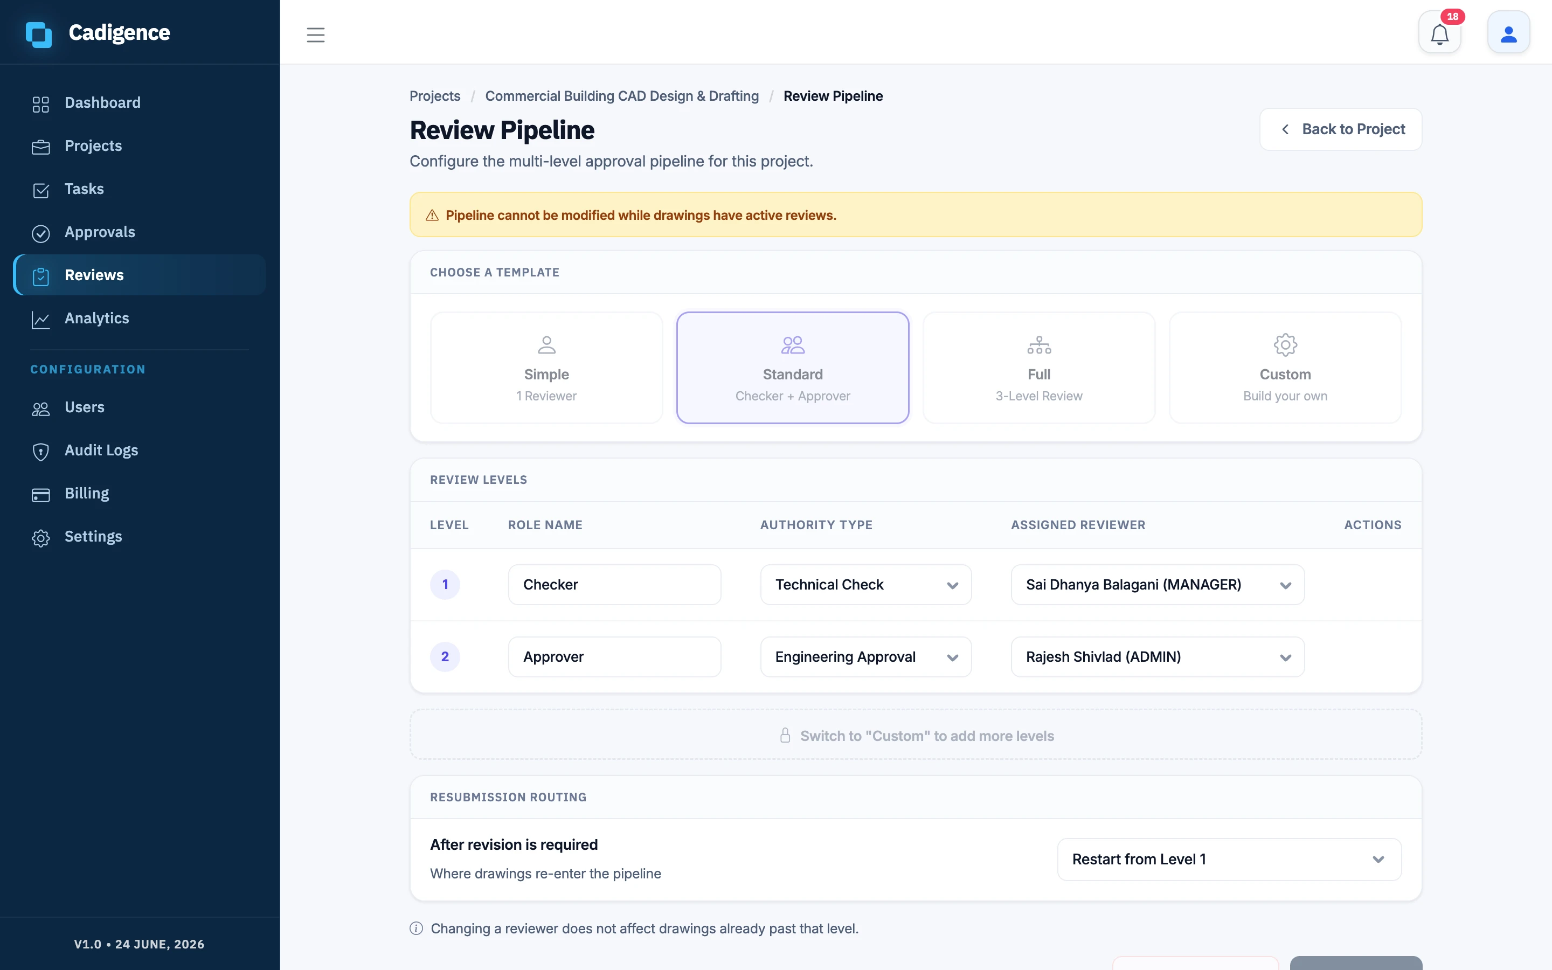
Task: Click the V1.0 24 JUNE, 2026 version text
Action: click(139, 944)
